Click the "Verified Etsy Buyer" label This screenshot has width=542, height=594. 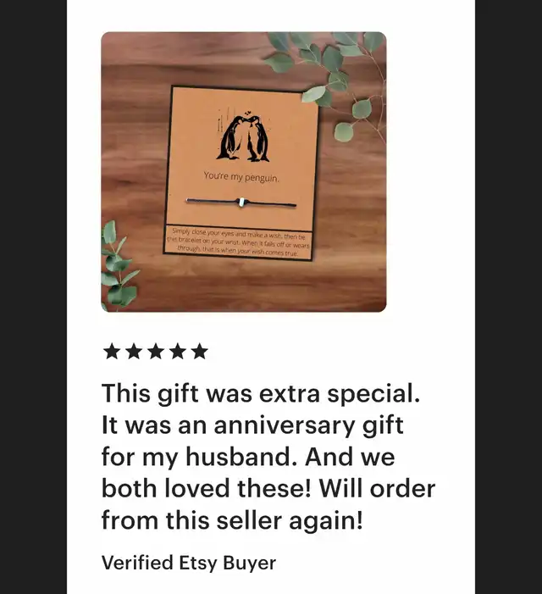coord(189,563)
